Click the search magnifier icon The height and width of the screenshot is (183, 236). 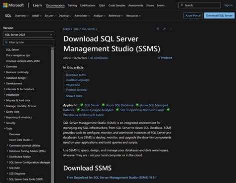(182, 5)
